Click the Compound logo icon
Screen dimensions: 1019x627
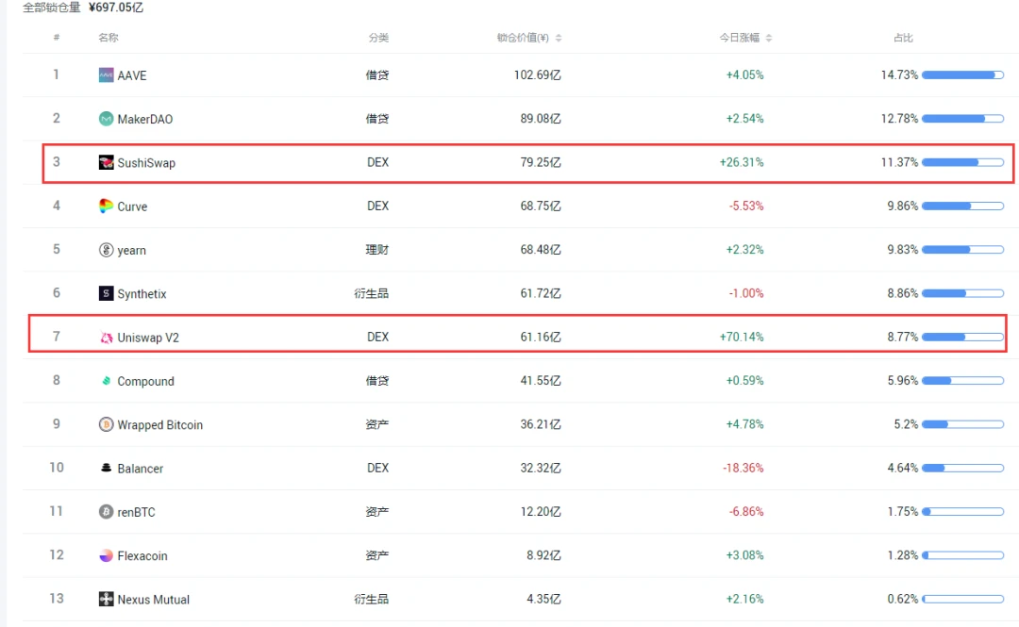click(106, 381)
